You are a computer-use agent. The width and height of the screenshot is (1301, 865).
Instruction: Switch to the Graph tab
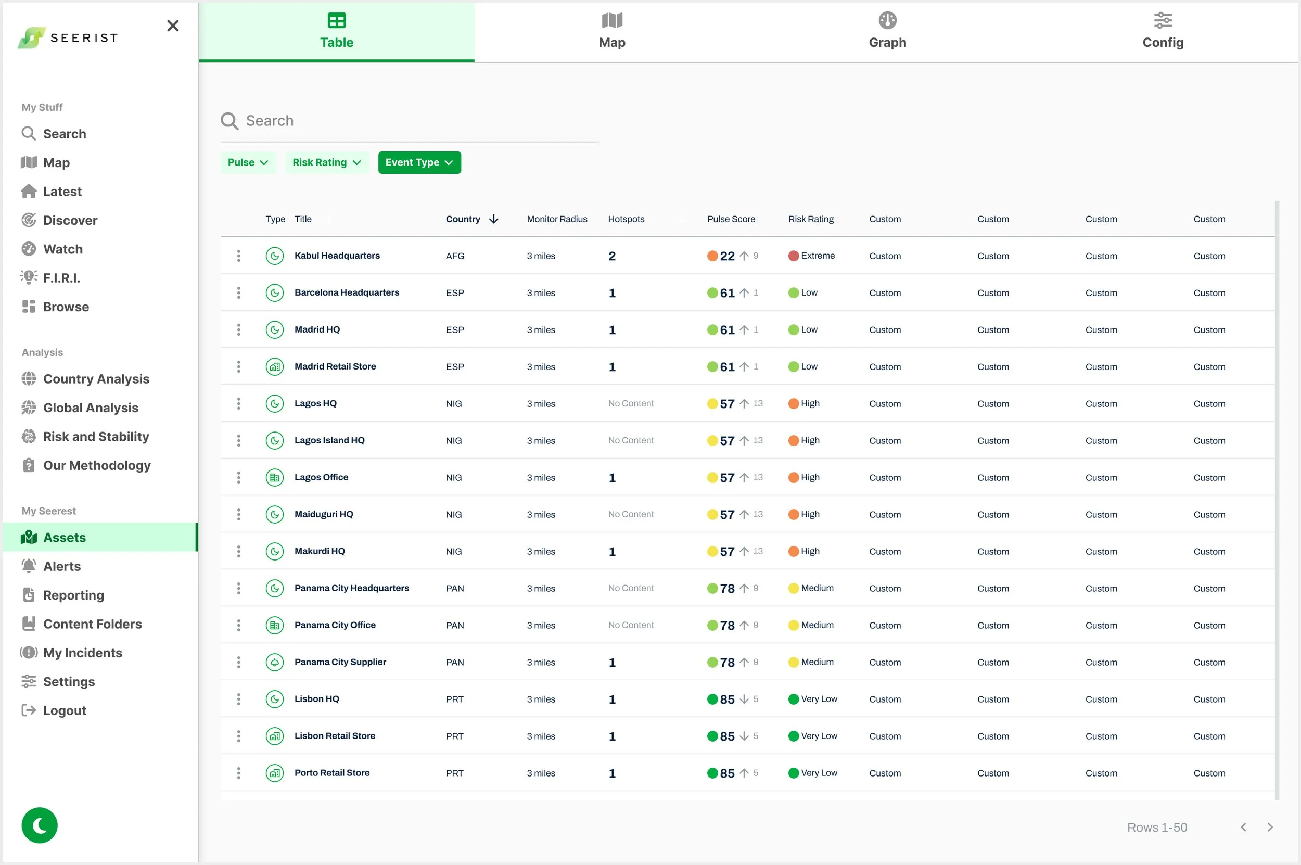(887, 31)
